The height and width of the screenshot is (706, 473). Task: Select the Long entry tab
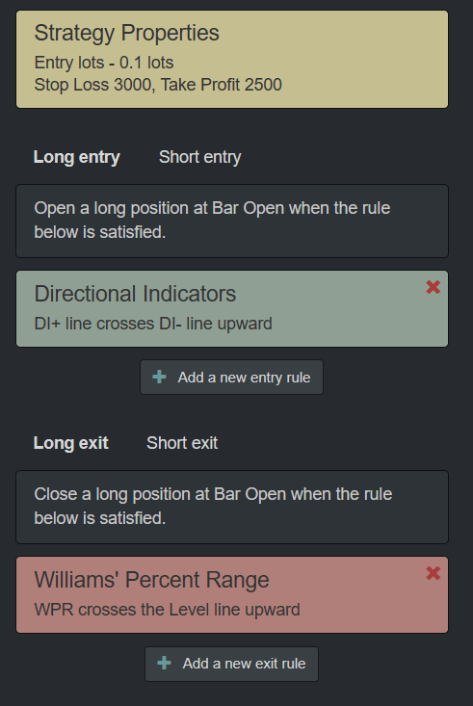[x=76, y=157]
